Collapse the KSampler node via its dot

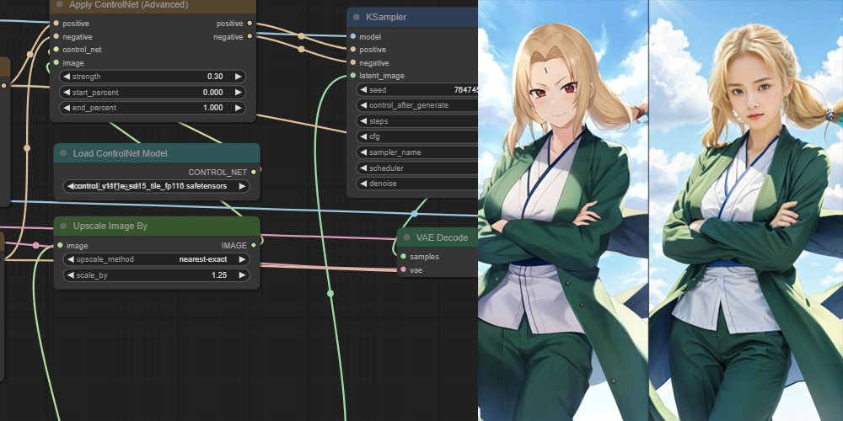tap(357, 17)
